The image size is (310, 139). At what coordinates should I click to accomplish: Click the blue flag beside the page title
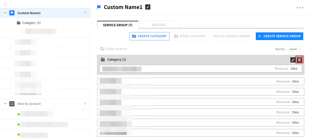[99, 7]
